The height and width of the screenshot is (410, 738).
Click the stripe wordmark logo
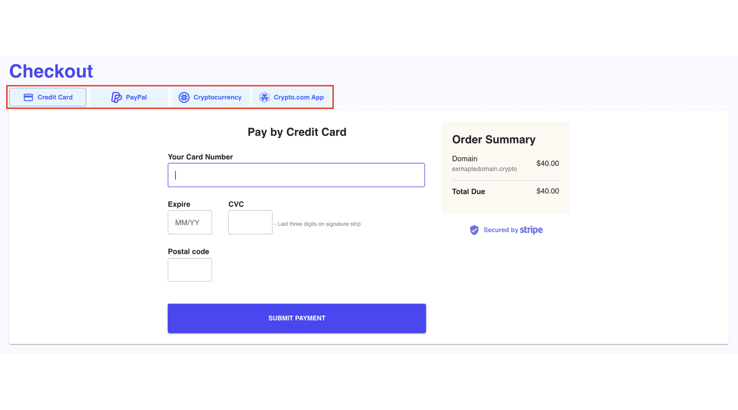[x=531, y=230]
